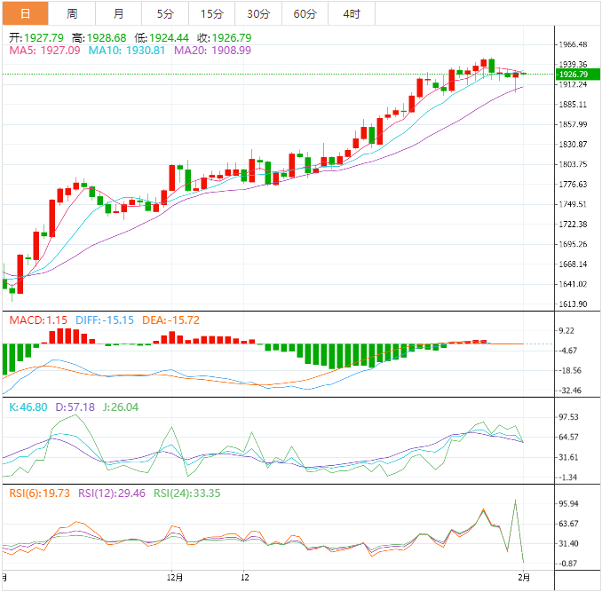Select the 周 weekly tab
602x592 pixels.
[72, 13]
